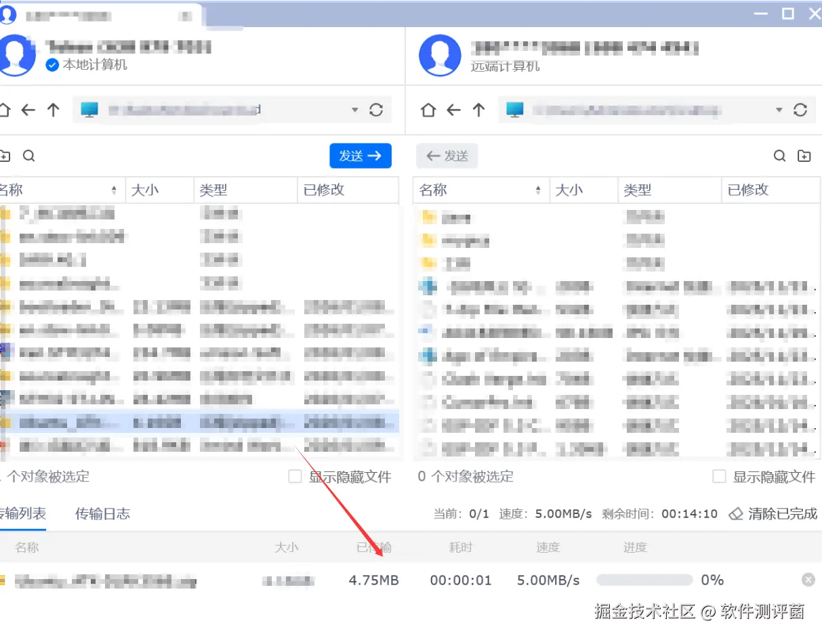Enable 显示隐藏文件 for the remote panel
Image resolution: width=822 pixels, height=638 pixels.
point(718,476)
